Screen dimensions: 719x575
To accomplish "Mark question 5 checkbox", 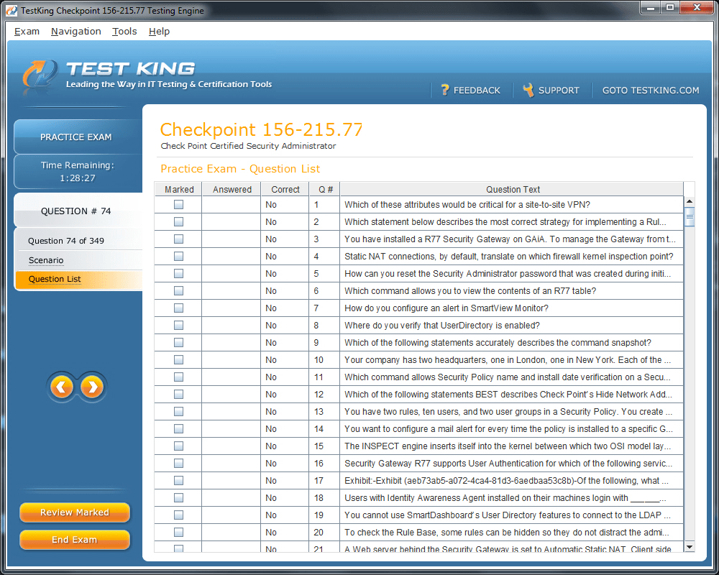I will 179,273.
